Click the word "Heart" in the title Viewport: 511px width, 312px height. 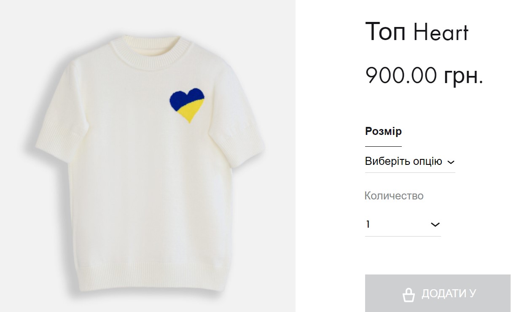point(441,32)
